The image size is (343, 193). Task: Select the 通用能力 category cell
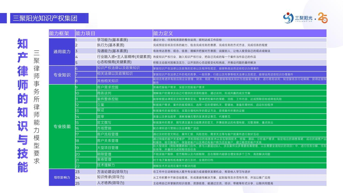[x=62, y=51]
